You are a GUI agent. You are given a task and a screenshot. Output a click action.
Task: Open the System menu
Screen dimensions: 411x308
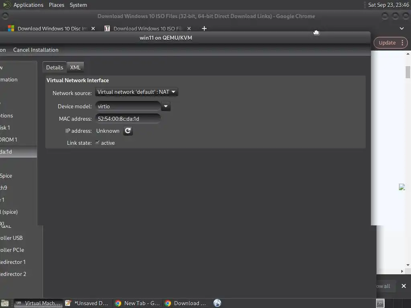point(78,5)
